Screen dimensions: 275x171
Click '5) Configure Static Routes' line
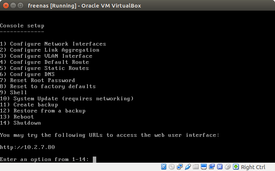click(44, 68)
